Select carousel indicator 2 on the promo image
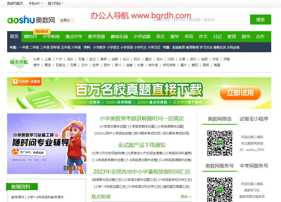 [73, 168]
